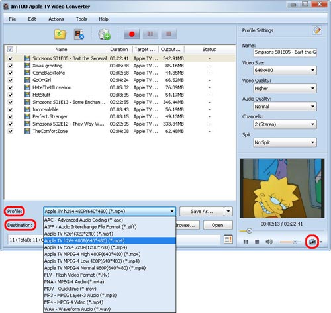Uncheck the GoOnGirl file checkbox

pos(10,80)
